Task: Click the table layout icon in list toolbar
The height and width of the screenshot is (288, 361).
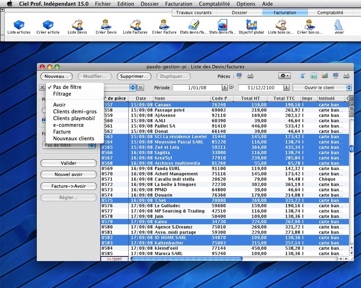Action: pos(314,76)
